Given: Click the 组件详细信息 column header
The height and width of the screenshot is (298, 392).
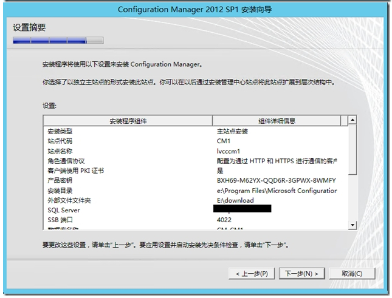Looking at the screenshot, I should (277, 121).
